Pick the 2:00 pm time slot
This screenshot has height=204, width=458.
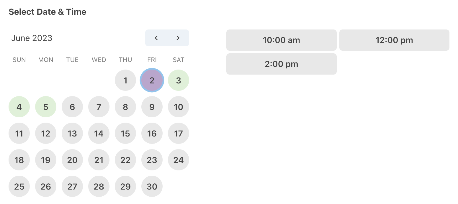pyautogui.click(x=281, y=64)
